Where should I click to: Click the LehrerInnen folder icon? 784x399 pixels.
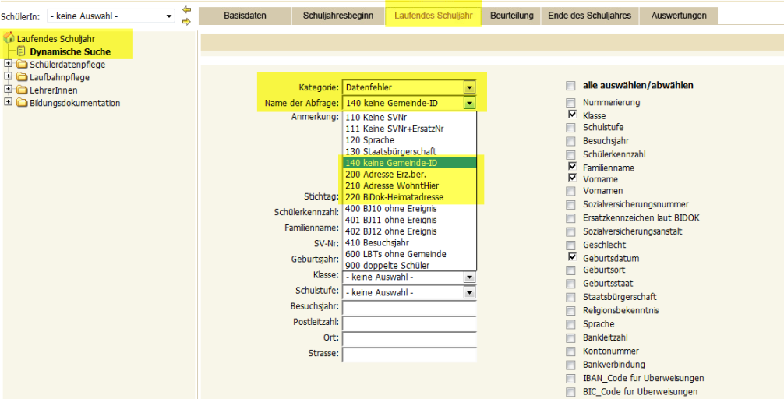point(22,90)
